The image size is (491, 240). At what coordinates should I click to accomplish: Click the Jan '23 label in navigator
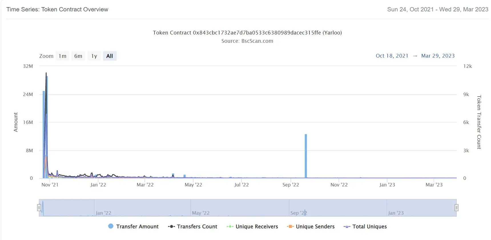(x=396, y=213)
